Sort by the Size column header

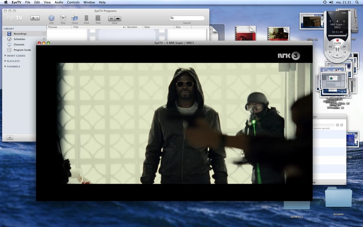tap(183, 27)
